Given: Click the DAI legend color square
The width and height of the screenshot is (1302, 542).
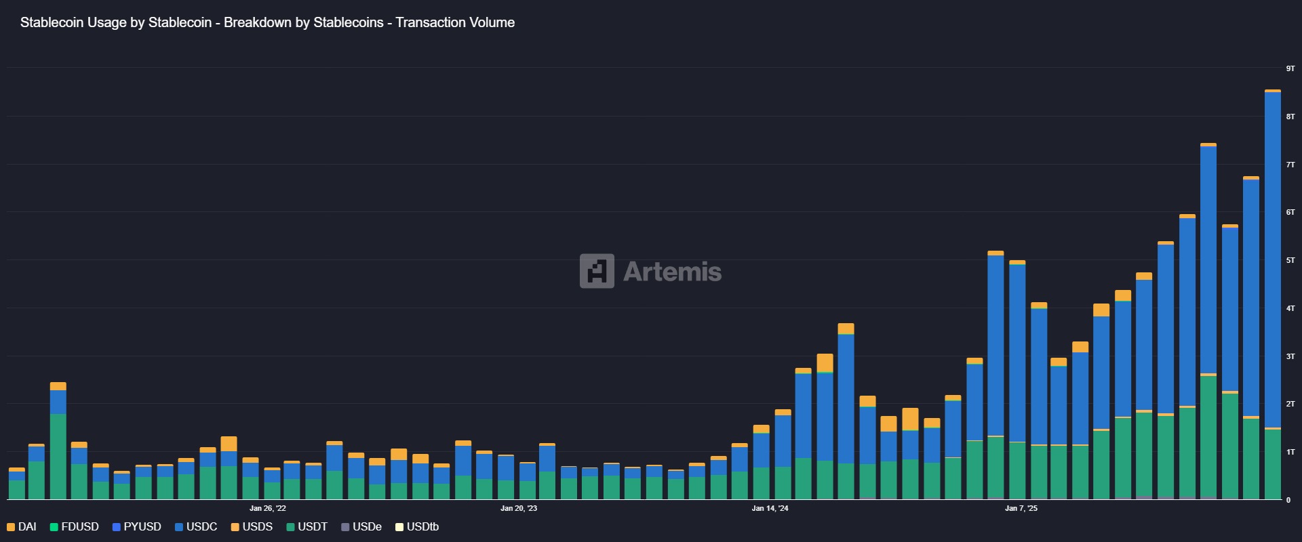Looking at the screenshot, I should 11,527.
